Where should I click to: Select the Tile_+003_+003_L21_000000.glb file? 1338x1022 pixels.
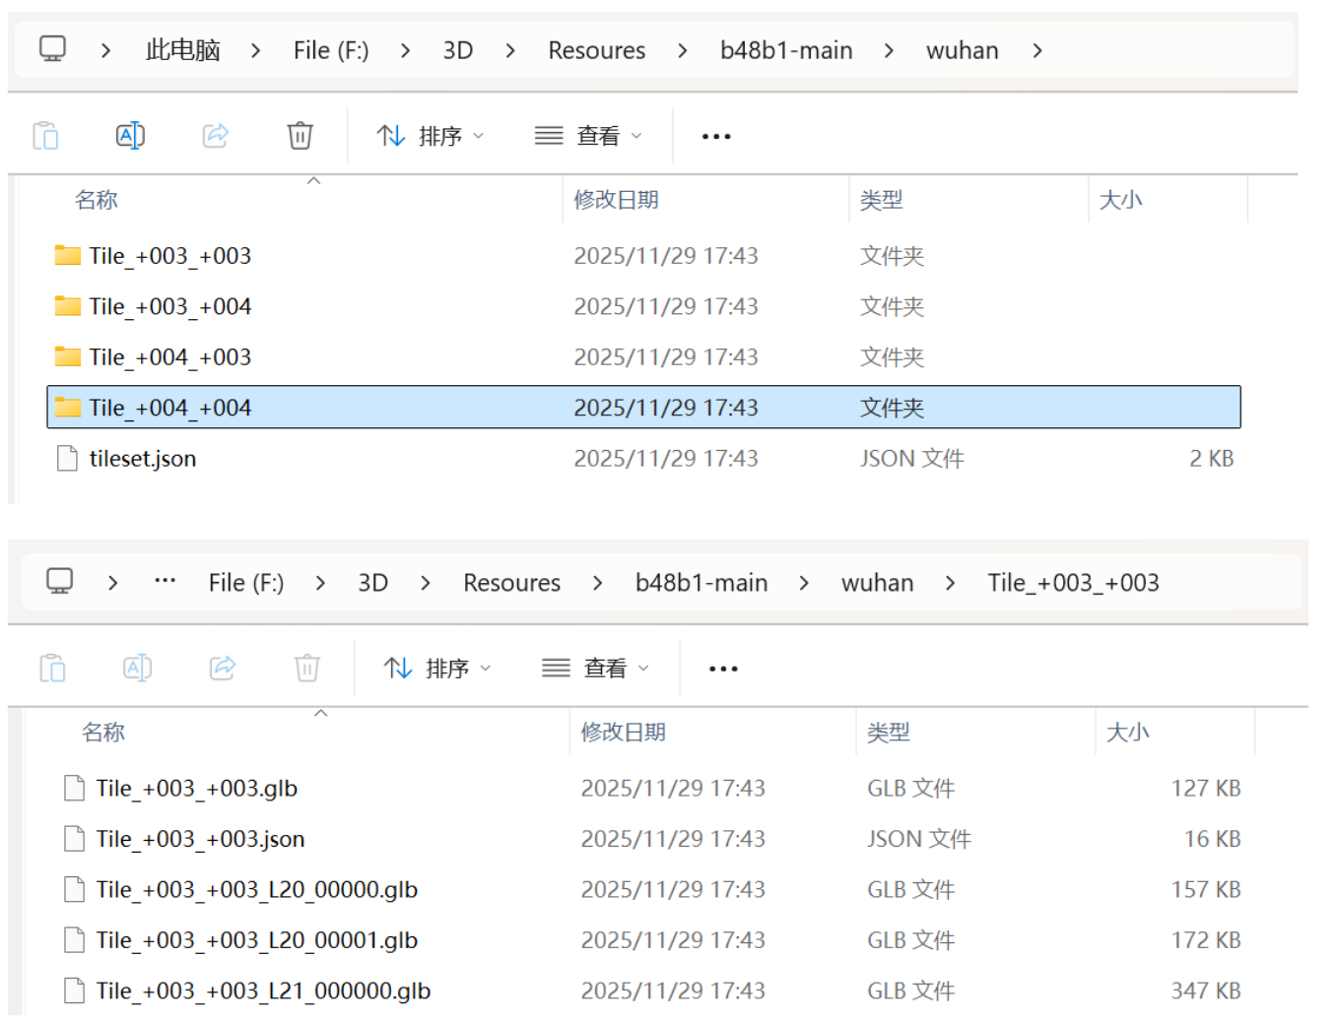pyautogui.click(x=650, y=990)
